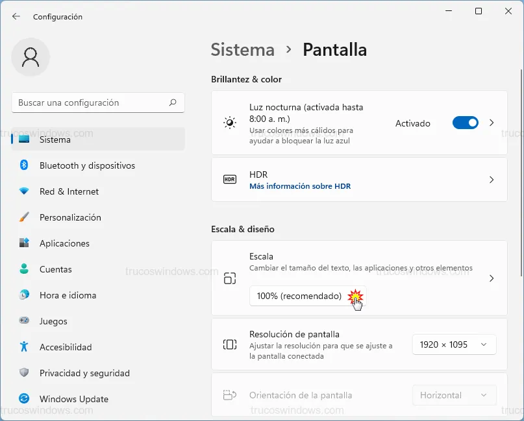Turn off the Luz nocturna toggle
The image size is (524, 421).
pyautogui.click(x=465, y=123)
